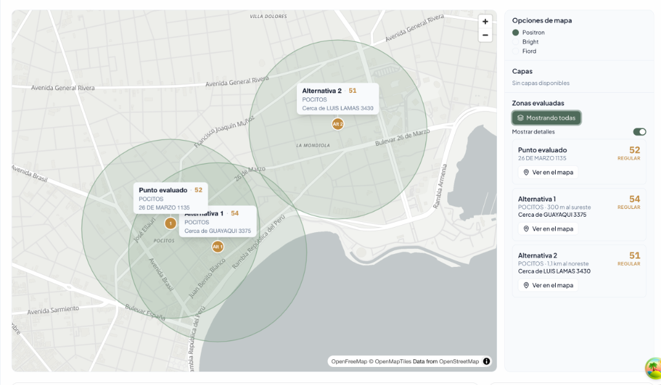Click the 'VILLA DOLORES' map label
This screenshot has height=385, width=661.
tap(268, 16)
